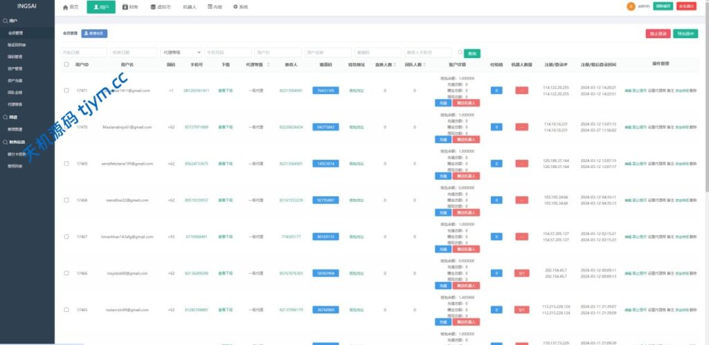Click the blue add member button
The width and height of the screenshot is (709, 345).
coord(94,33)
